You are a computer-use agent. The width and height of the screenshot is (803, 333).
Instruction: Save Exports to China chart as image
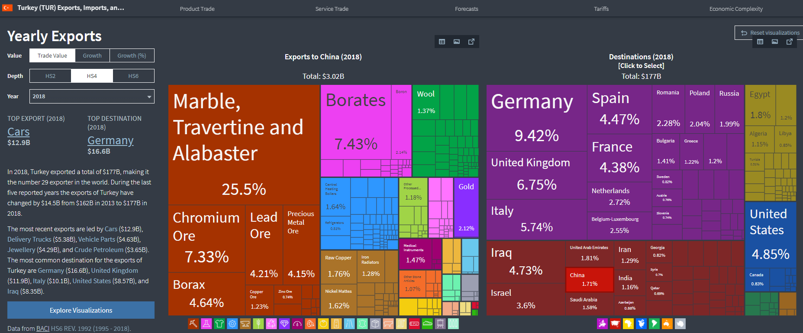tap(457, 42)
